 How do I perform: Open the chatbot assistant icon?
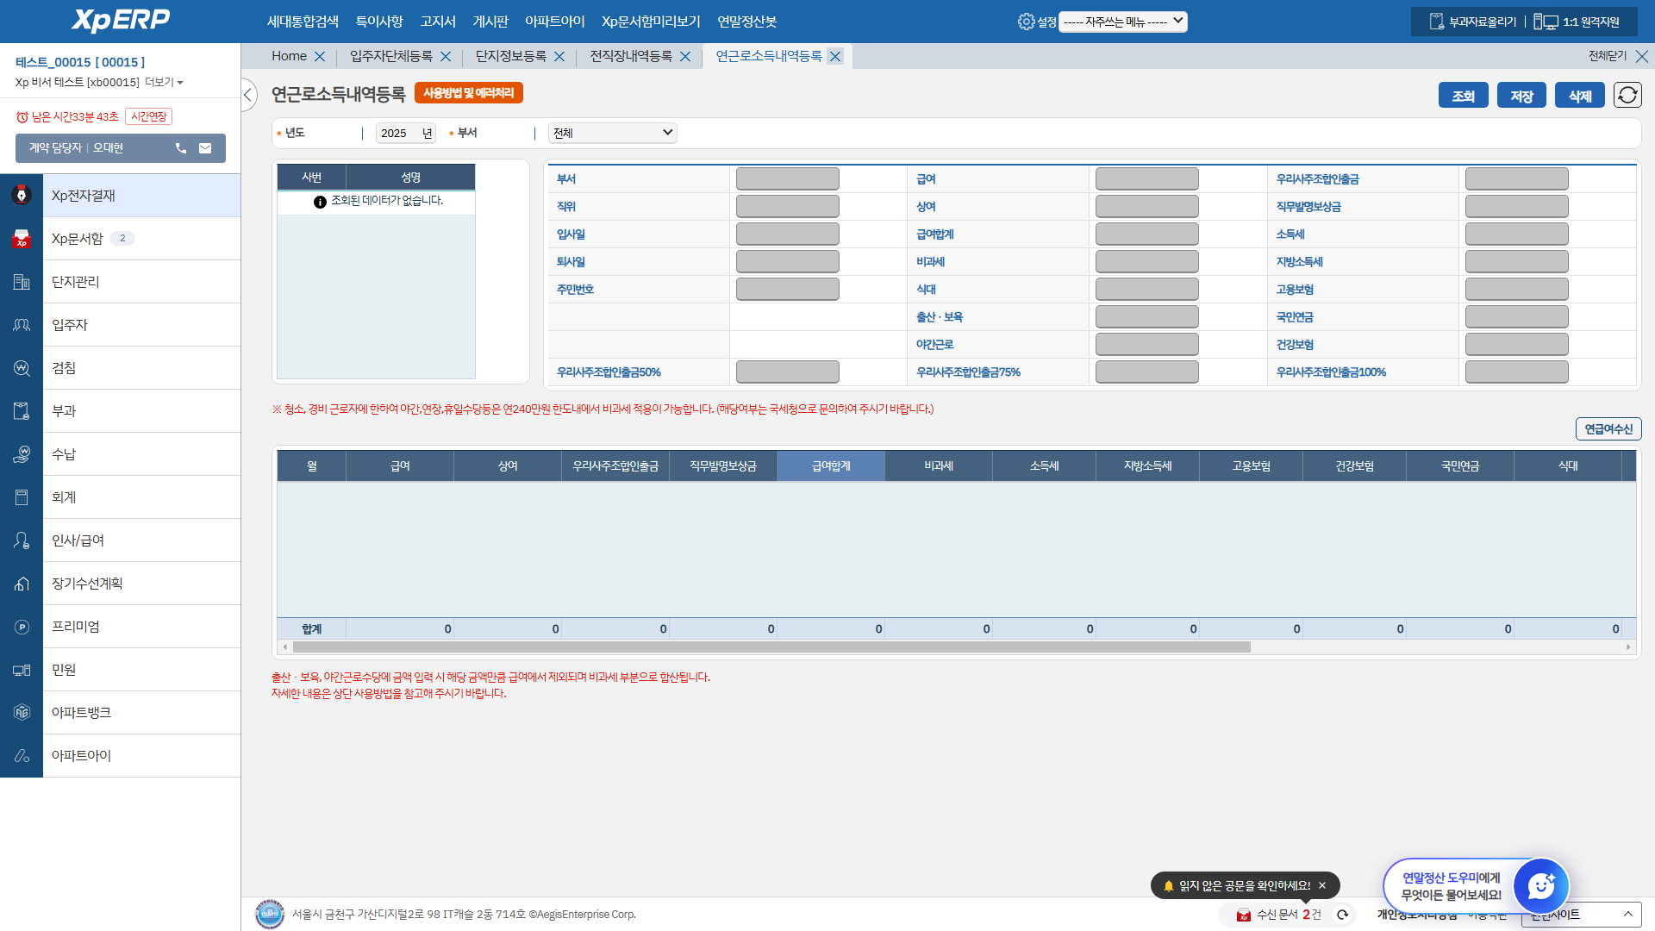[x=1540, y=885]
